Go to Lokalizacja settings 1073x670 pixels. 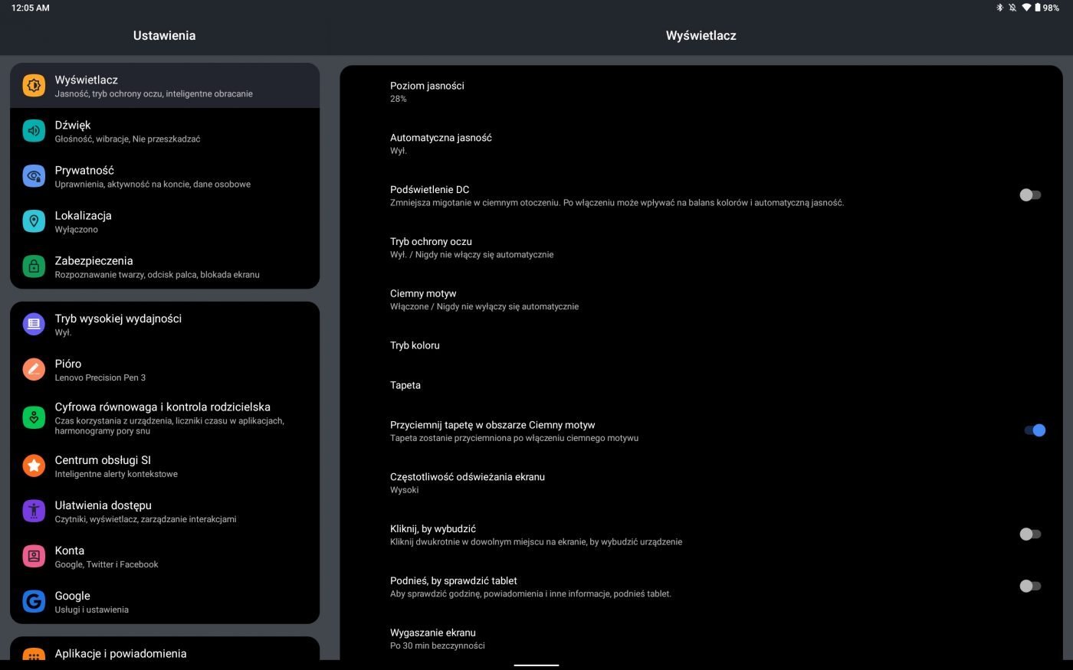tap(165, 221)
